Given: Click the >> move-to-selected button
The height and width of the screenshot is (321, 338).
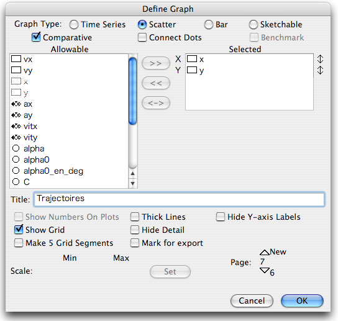Looking at the screenshot, I should click(x=156, y=63).
